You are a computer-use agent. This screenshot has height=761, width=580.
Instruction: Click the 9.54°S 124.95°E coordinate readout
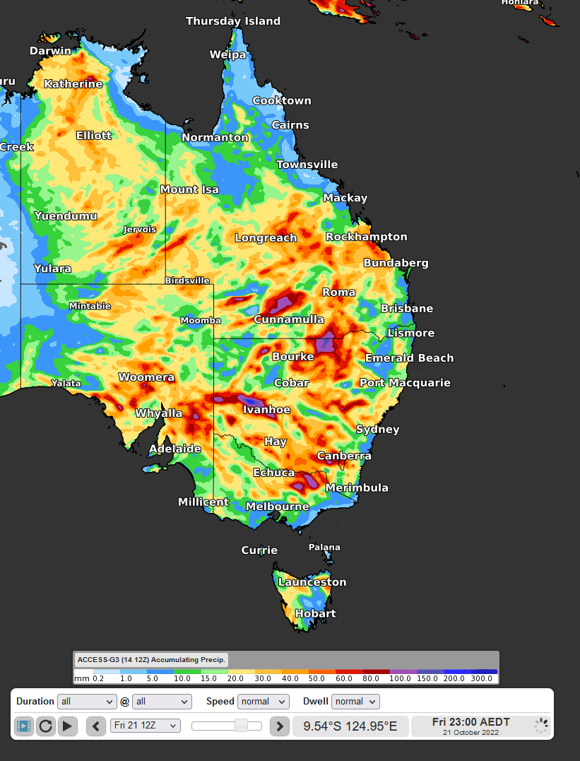(x=350, y=726)
